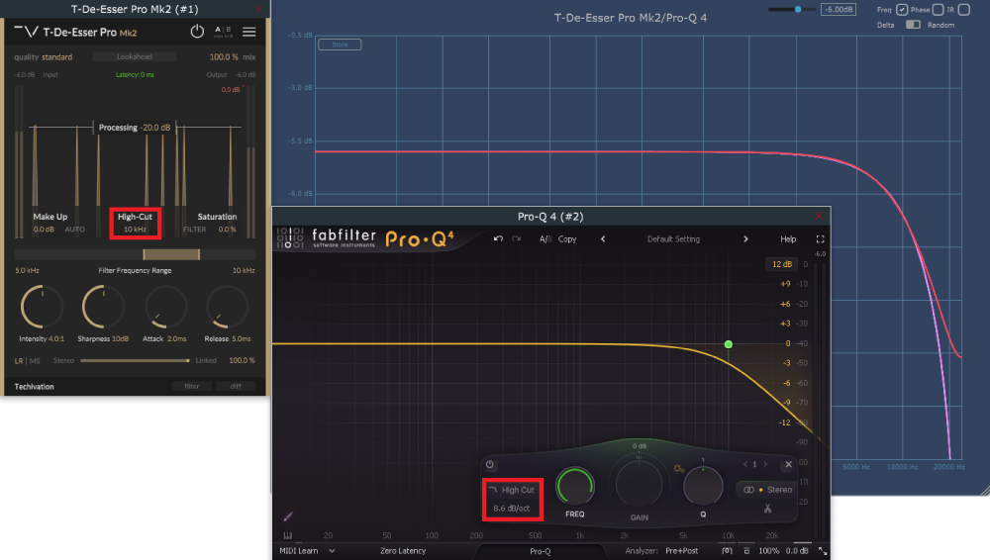Click the Store button on graph
The width and height of the screenshot is (990, 560).
pos(340,45)
